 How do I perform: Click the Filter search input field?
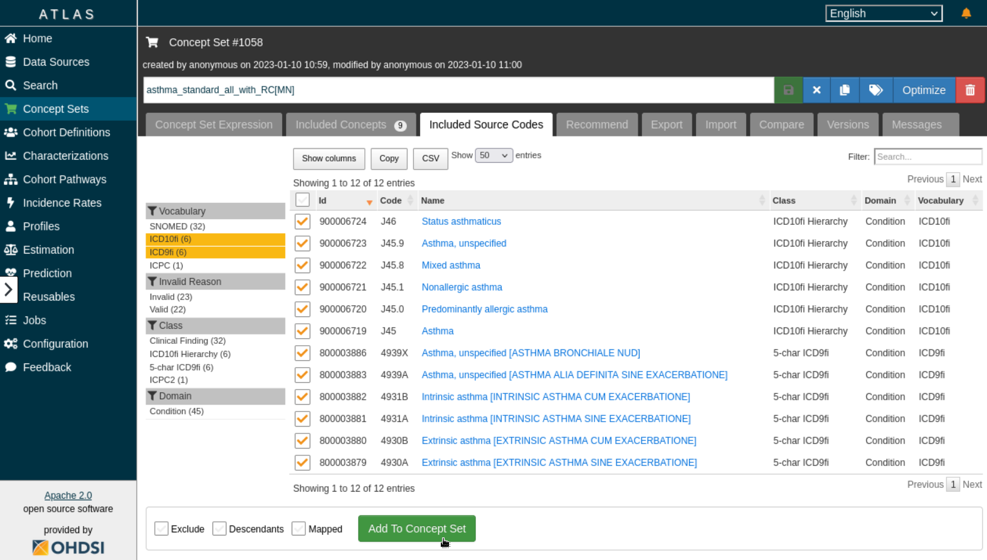click(927, 157)
